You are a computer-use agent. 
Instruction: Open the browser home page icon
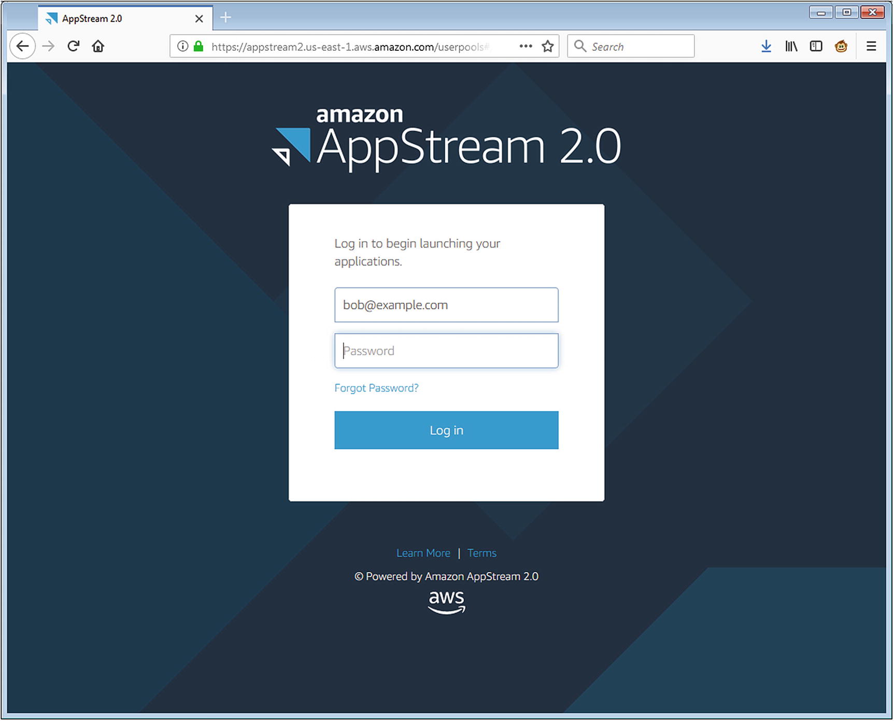point(98,46)
